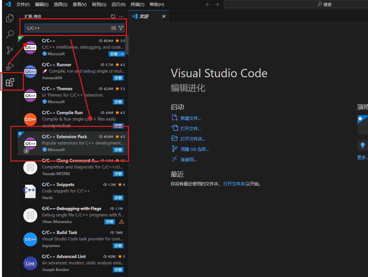The image size is (368, 277).
Task: Click 打开文件夹 link in recent section
Action: click(x=234, y=184)
